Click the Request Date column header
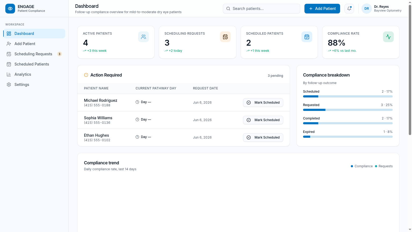412x232 pixels. click(205, 88)
